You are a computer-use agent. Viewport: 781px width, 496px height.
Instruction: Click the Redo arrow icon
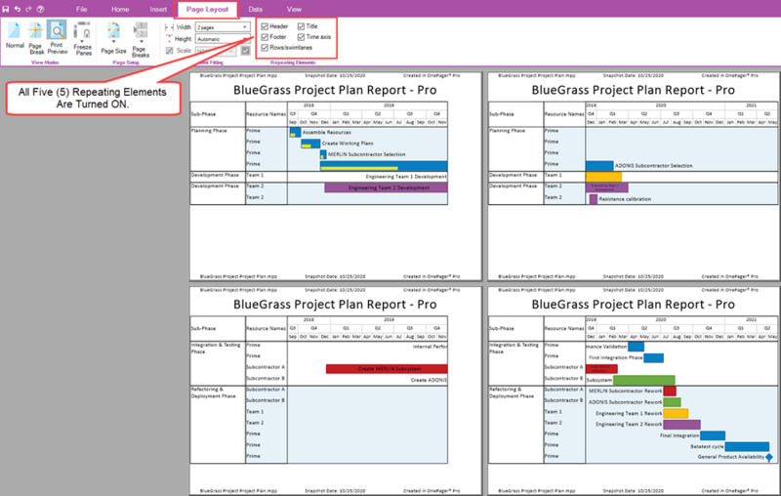28,9
